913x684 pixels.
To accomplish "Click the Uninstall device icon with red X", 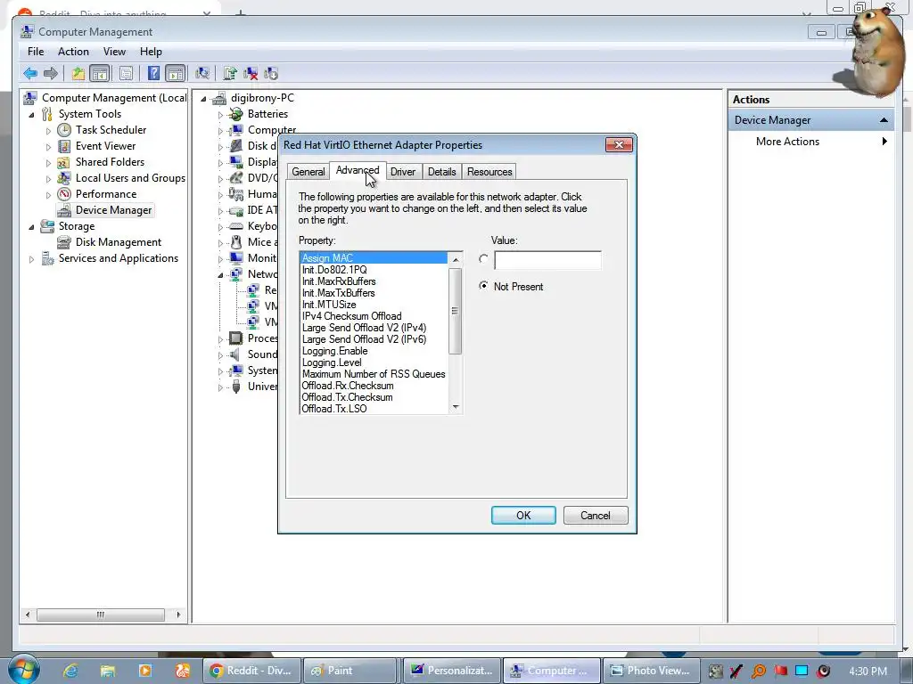I will [x=251, y=73].
